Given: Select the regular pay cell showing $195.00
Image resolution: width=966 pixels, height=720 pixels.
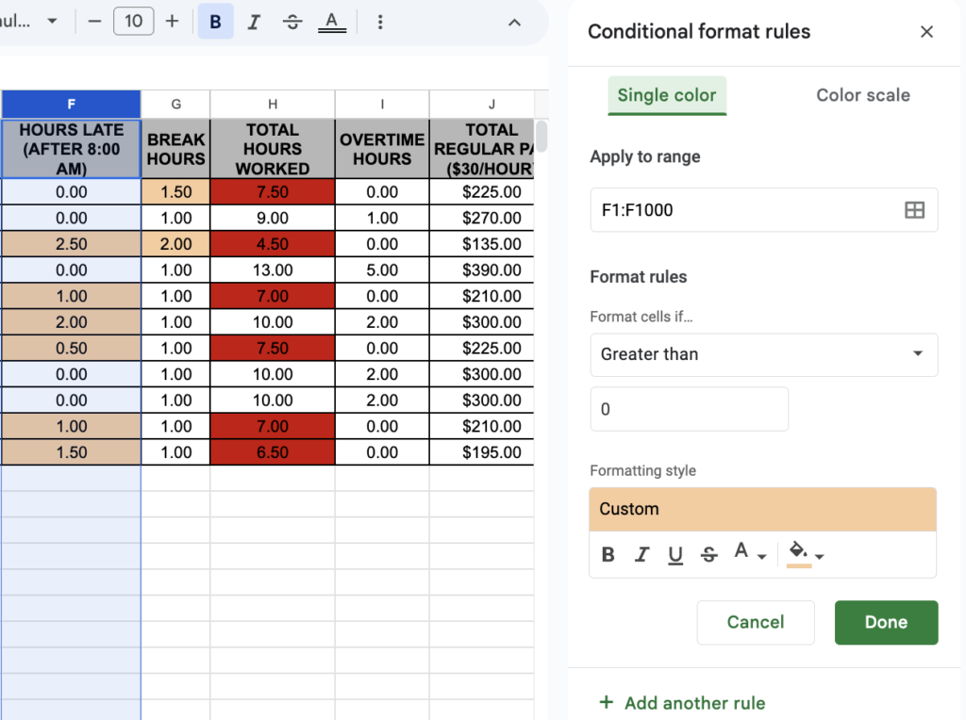Looking at the screenshot, I should [482, 452].
